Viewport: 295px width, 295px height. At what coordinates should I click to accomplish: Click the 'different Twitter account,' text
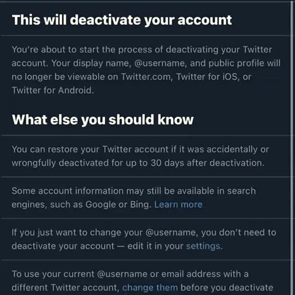pos(65,288)
